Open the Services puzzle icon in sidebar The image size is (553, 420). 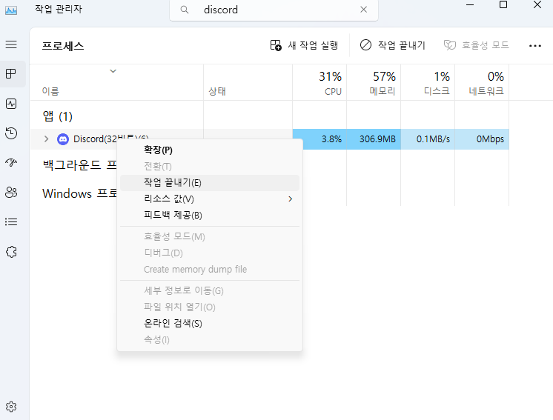click(x=11, y=252)
